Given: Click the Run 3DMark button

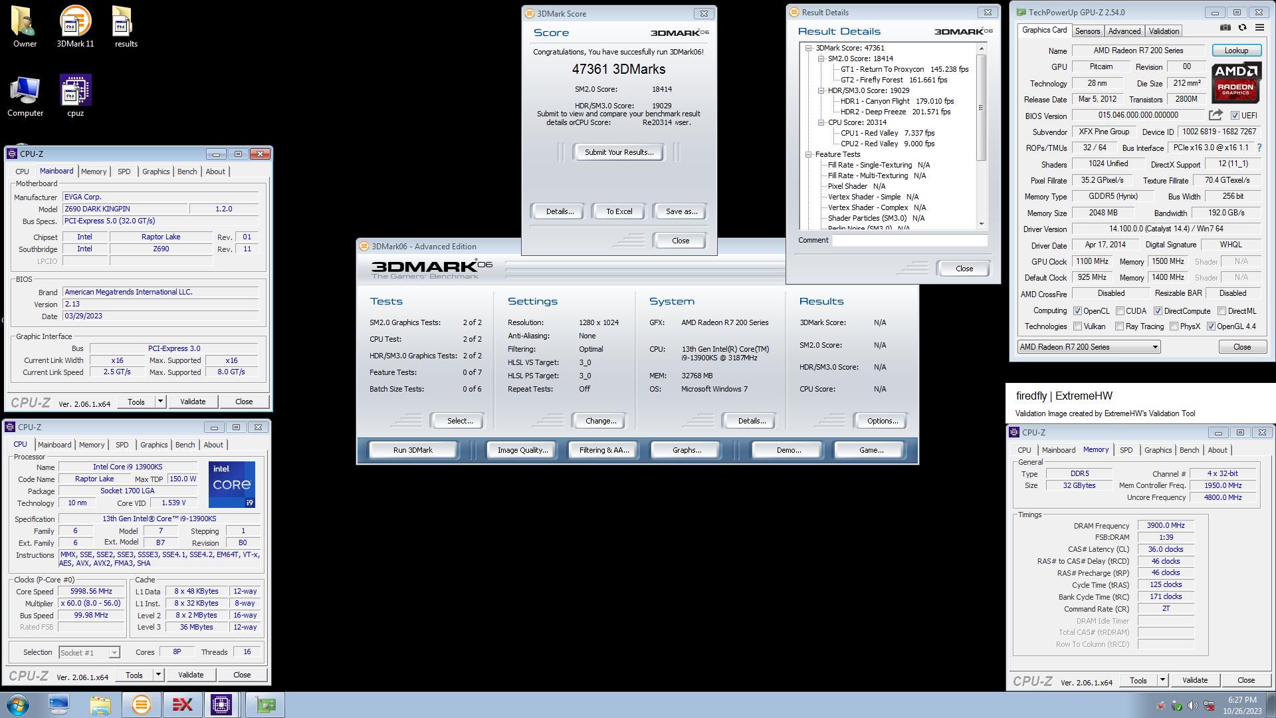Looking at the screenshot, I should [x=413, y=450].
